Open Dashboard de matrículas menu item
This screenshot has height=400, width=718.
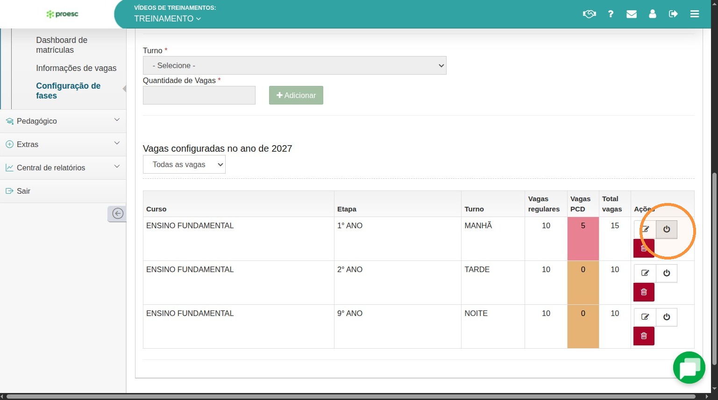(62, 45)
